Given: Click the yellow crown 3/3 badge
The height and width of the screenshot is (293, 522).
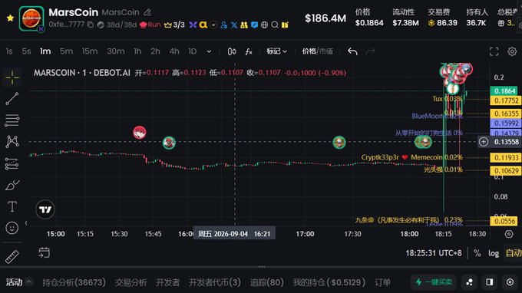Looking at the screenshot, I should (174, 25).
